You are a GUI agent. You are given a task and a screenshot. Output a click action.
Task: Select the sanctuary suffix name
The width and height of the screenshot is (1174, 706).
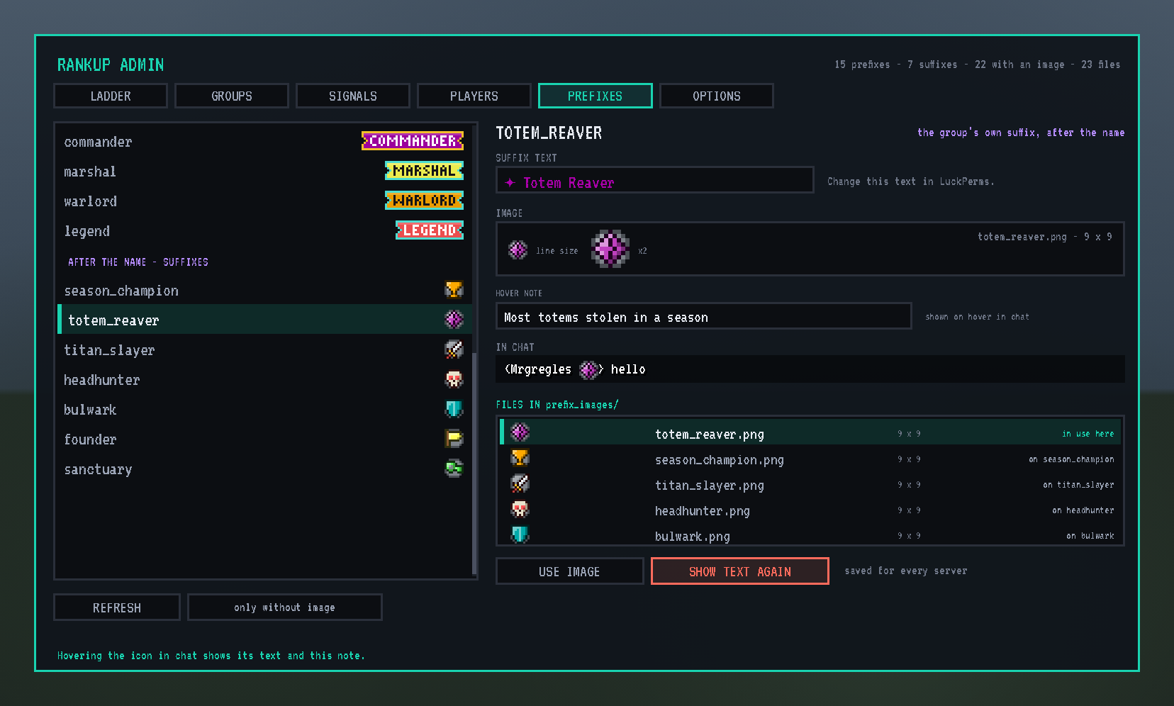[x=98, y=469]
